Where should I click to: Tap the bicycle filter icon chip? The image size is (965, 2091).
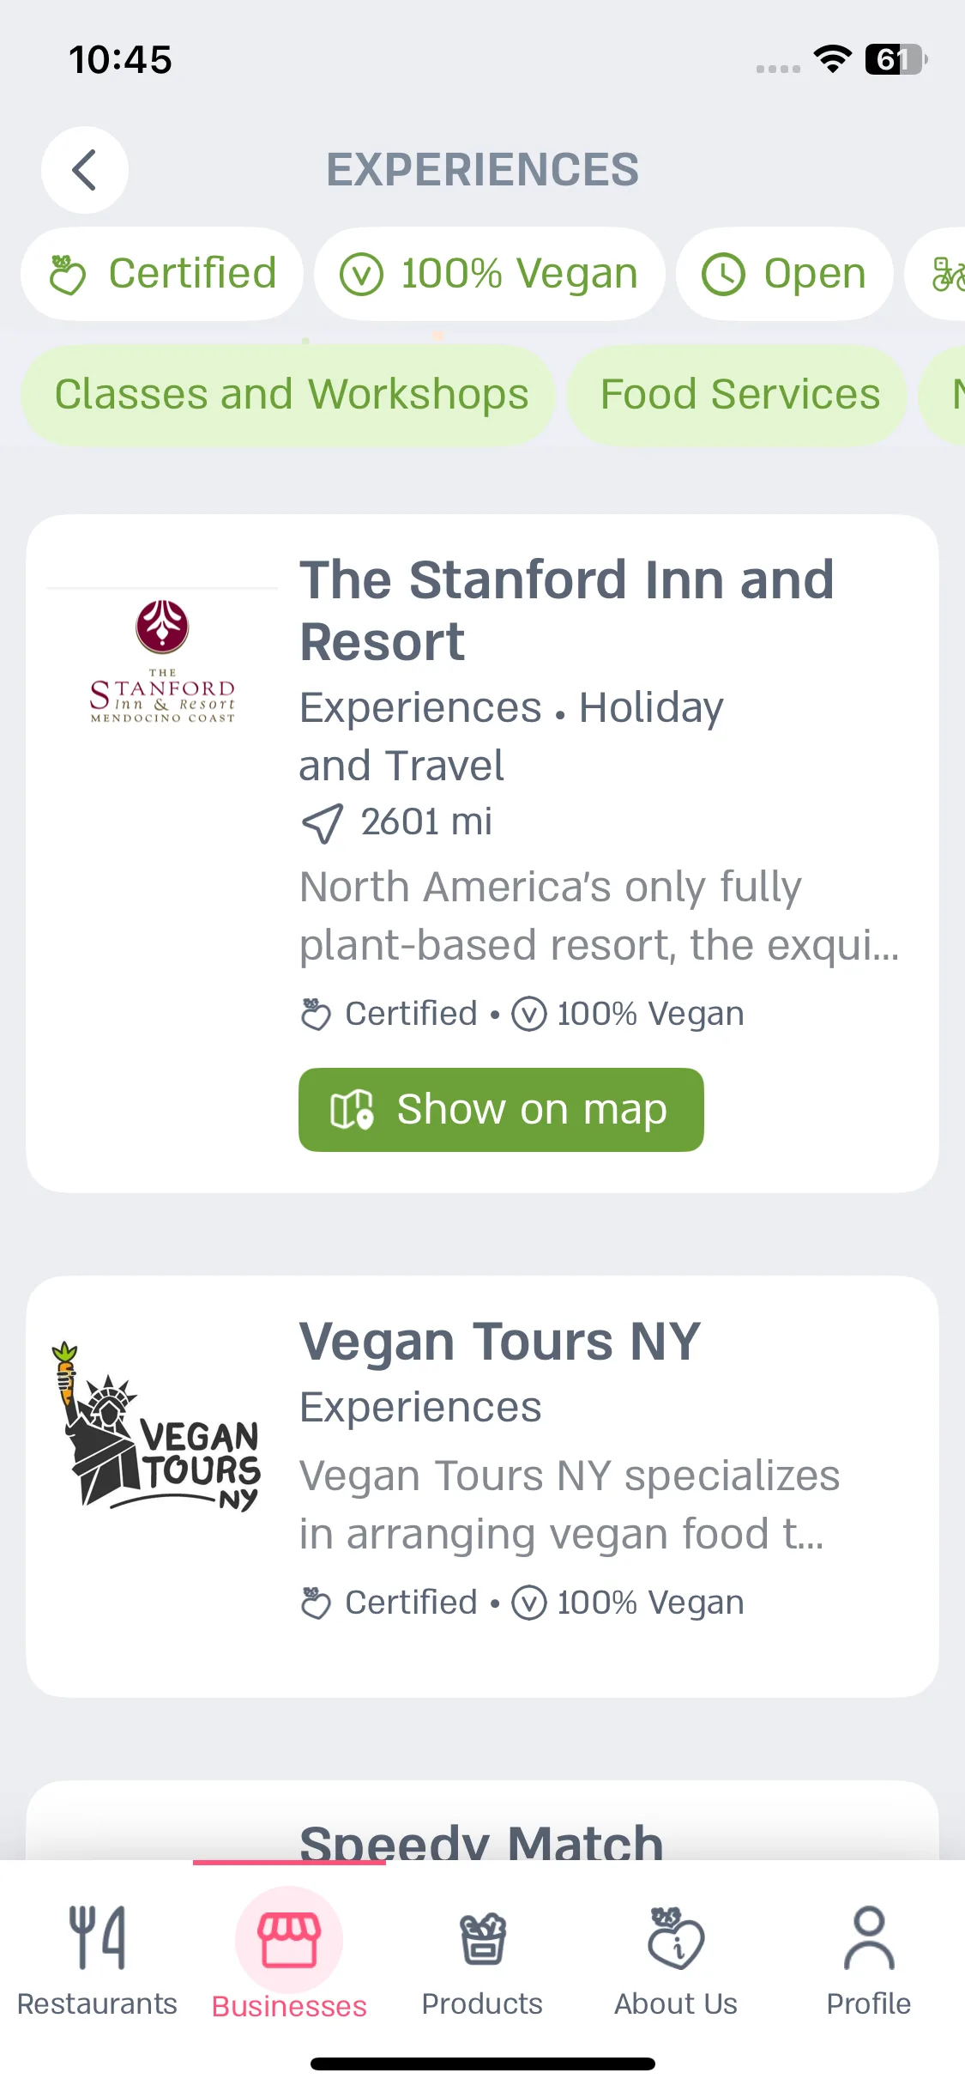[x=938, y=274]
